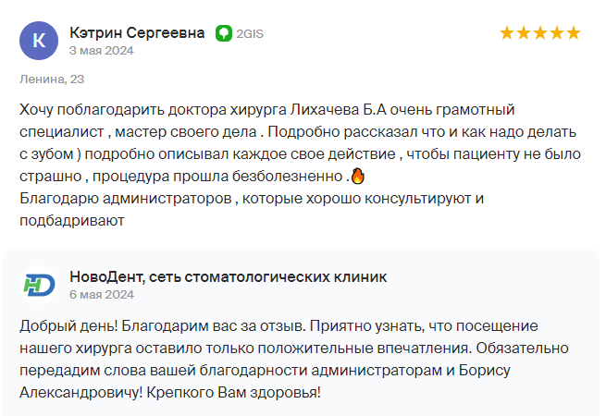
Task: Open НовоДент, сеть стоматологических клиник name
Action: tap(228, 277)
